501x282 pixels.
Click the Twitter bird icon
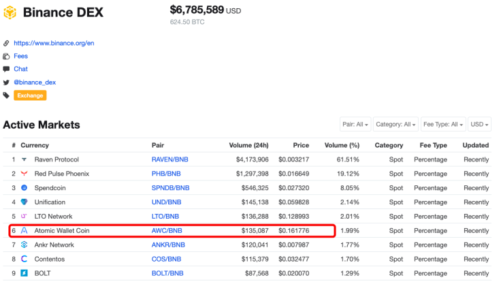[x=6, y=82]
